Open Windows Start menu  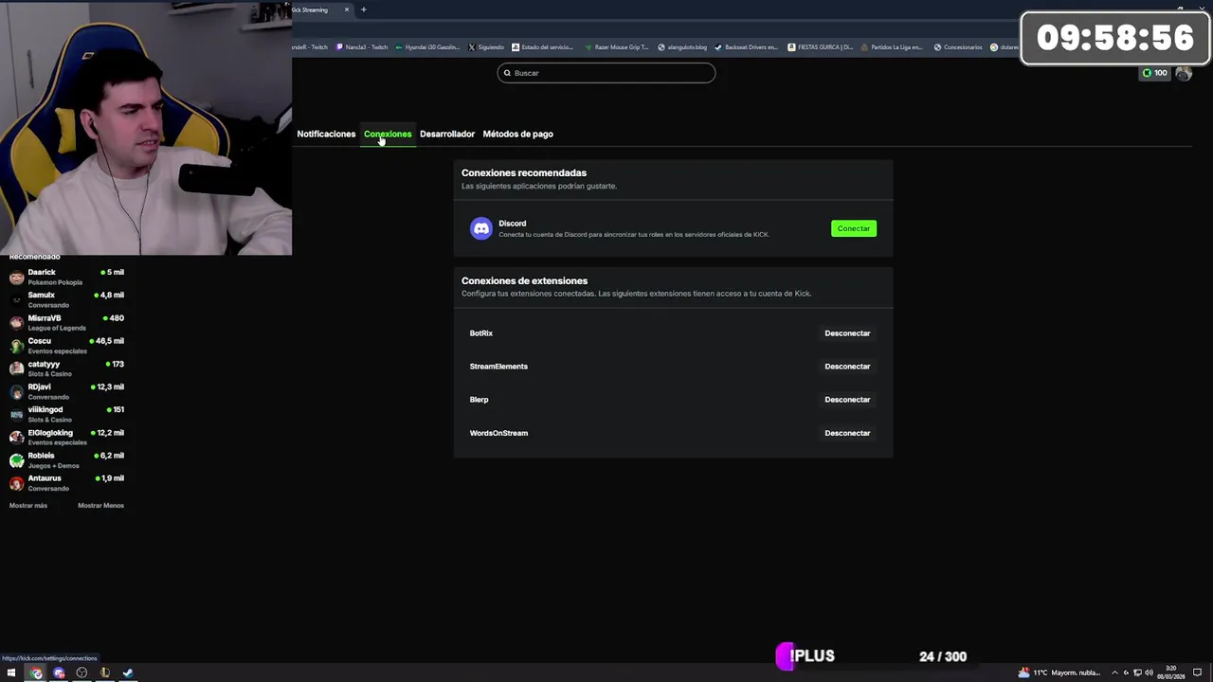pyautogui.click(x=11, y=673)
